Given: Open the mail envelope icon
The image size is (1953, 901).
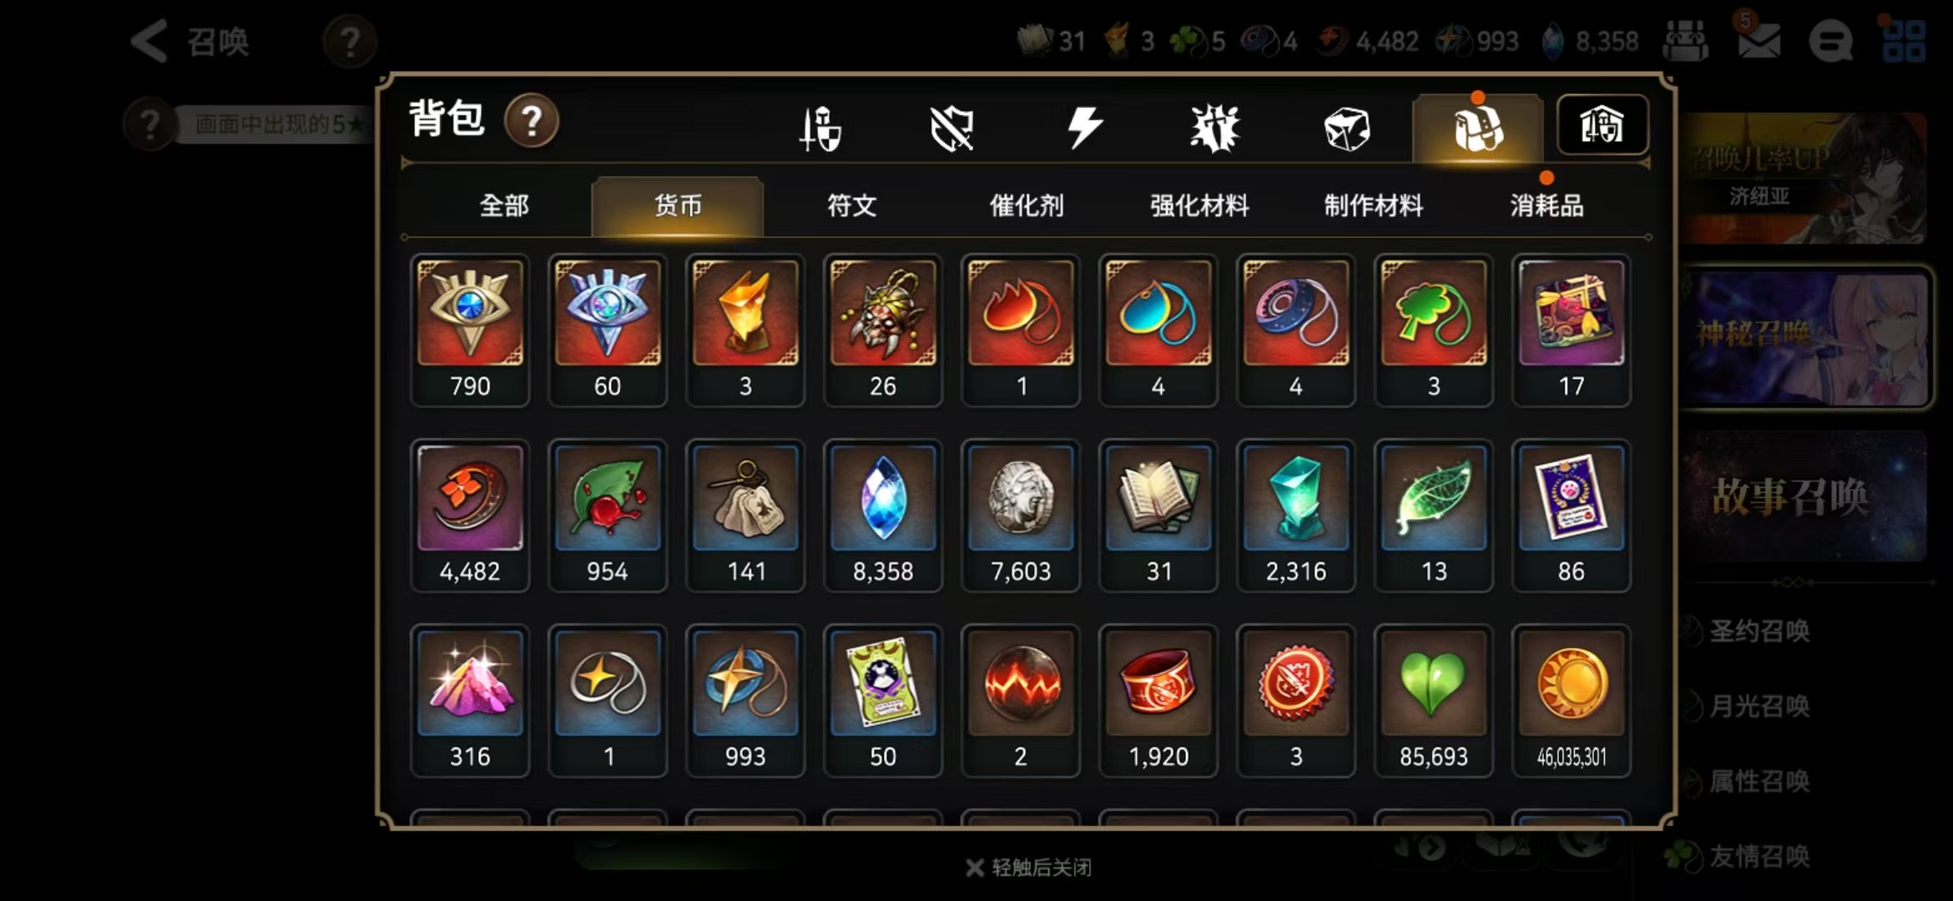Looking at the screenshot, I should (x=1759, y=41).
